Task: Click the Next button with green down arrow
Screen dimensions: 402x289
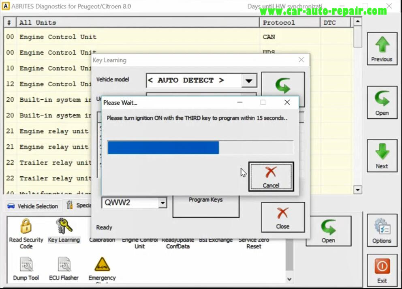Action: 382,156
